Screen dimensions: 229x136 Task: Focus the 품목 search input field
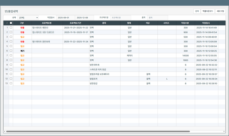(157, 18)
